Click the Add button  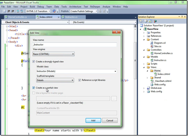tap(93, 120)
